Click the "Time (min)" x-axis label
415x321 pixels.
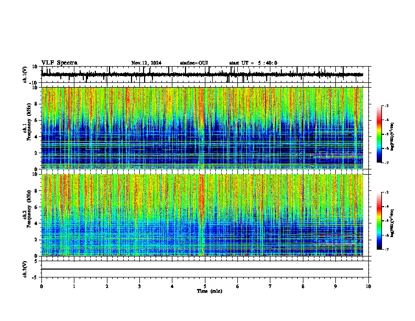click(x=210, y=291)
